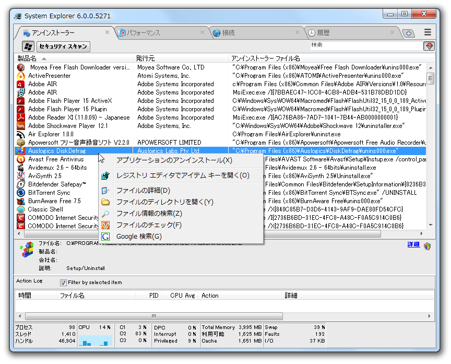
Task: Click the セキュリティ スキャン button
Action: [x=63, y=46]
